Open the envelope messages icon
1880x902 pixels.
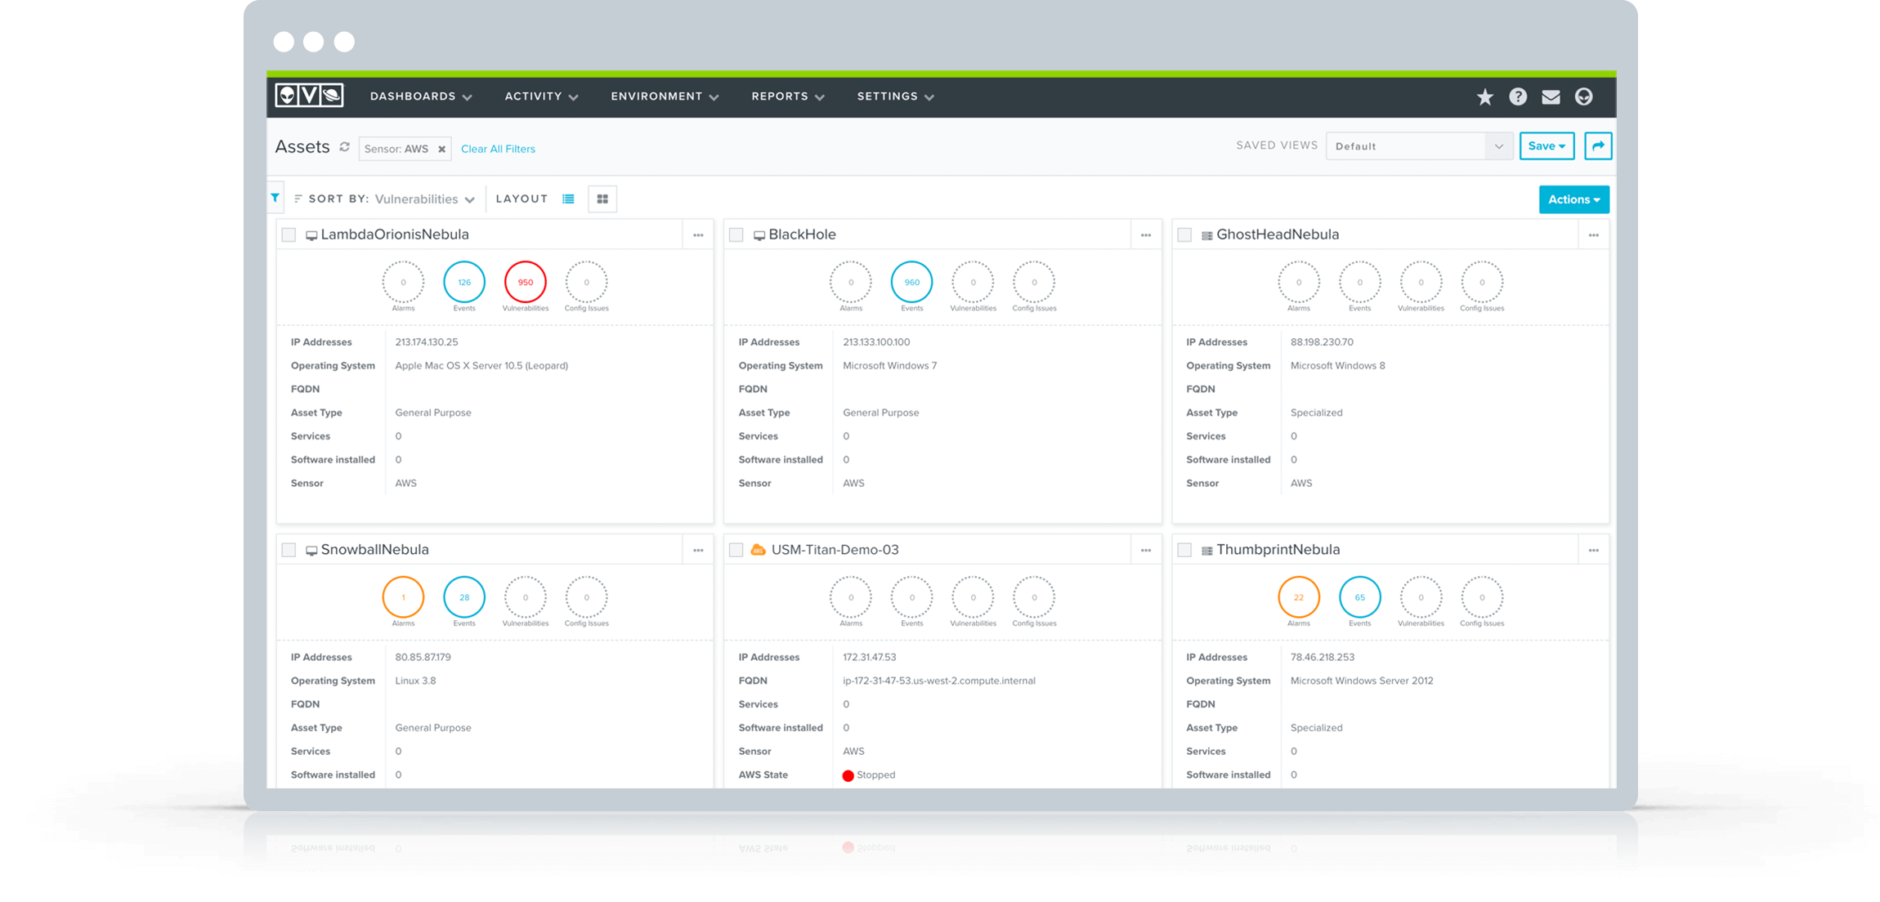(x=1551, y=96)
